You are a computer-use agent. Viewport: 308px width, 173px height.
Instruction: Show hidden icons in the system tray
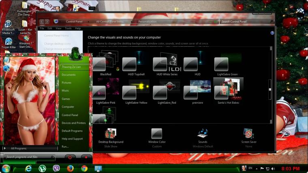(x=257, y=169)
